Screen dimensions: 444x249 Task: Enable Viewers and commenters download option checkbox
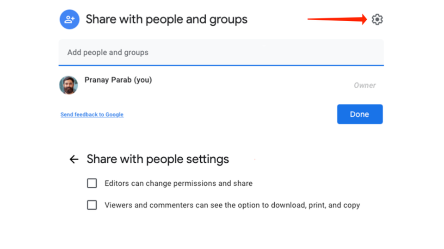92,205
